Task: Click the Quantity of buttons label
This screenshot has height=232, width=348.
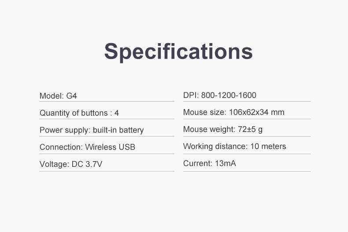Action: (74, 113)
